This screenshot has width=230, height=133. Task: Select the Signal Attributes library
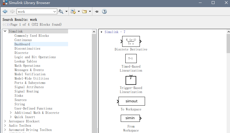pos(29,87)
